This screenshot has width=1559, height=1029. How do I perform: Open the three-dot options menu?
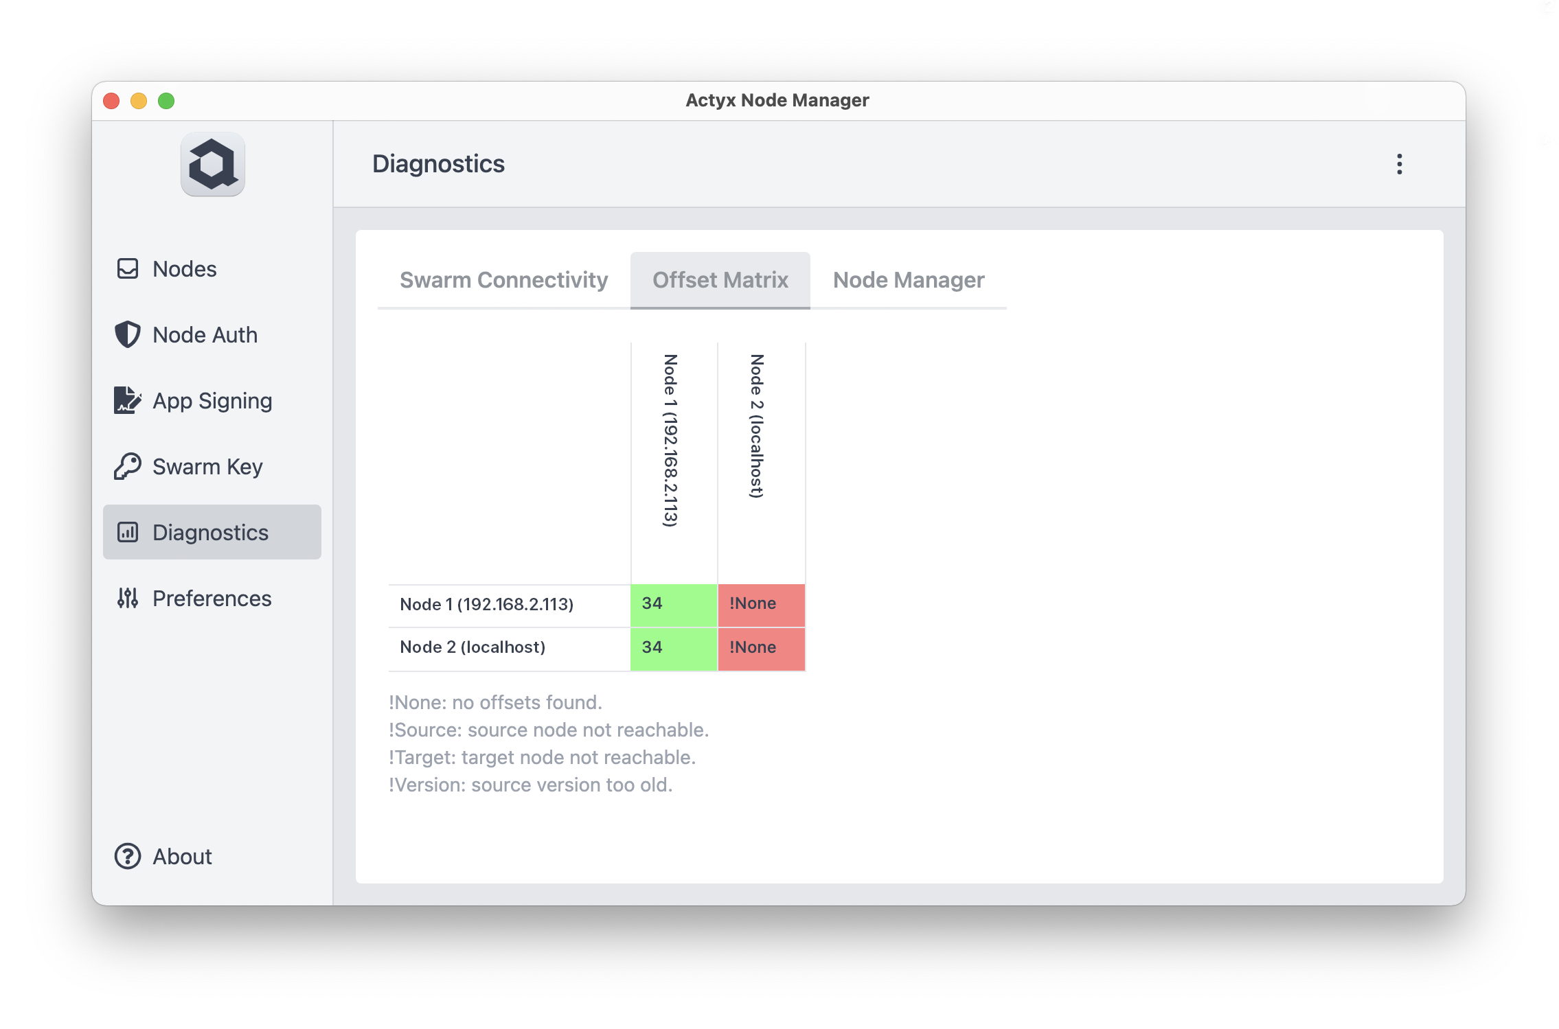tap(1399, 164)
